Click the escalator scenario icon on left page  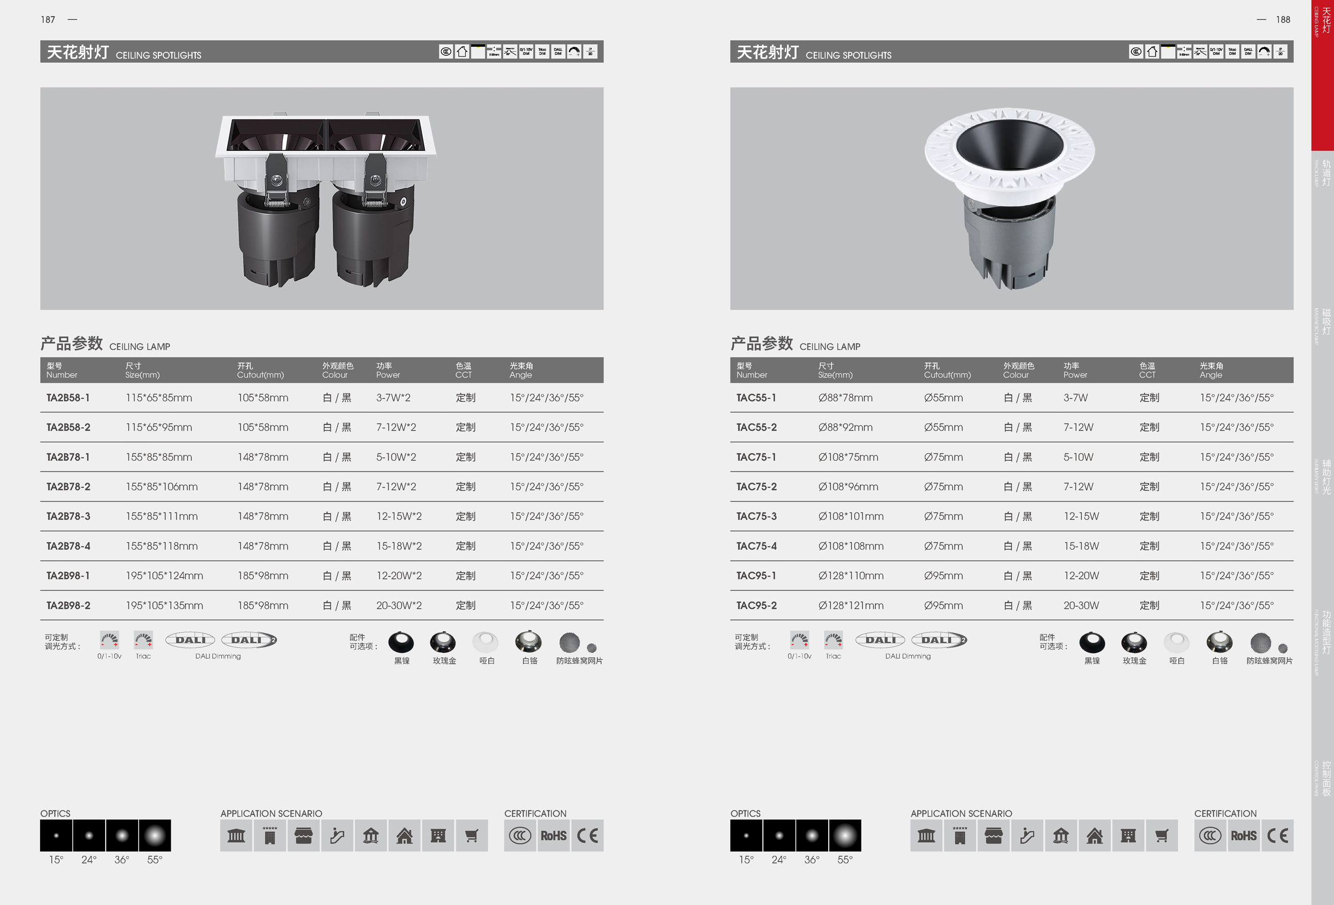tap(337, 836)
